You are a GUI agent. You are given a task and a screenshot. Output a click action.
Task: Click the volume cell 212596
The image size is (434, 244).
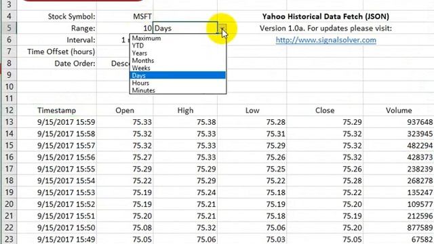coord(399,216)
